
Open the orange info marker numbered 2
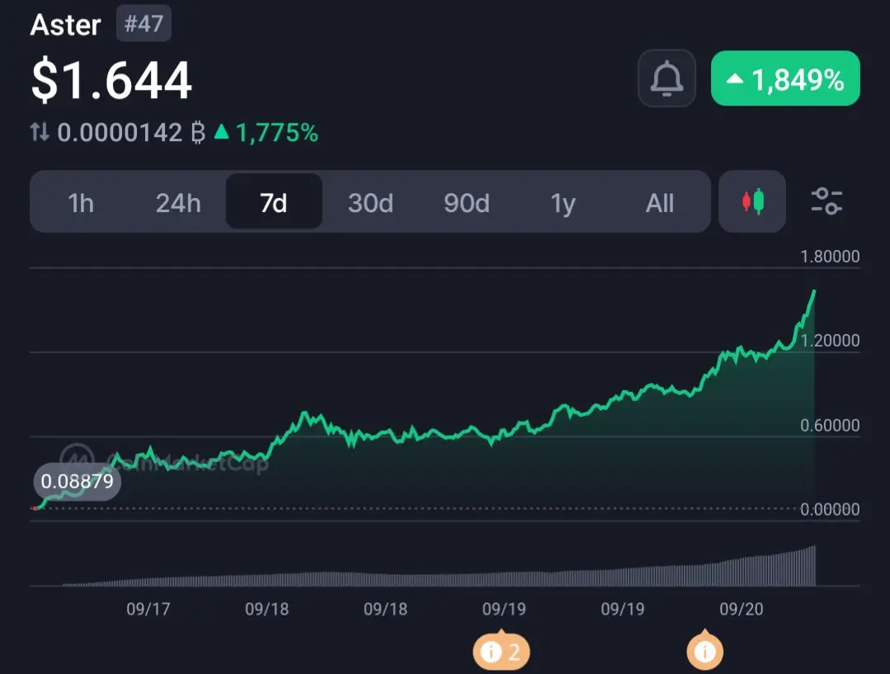(502, 651)
